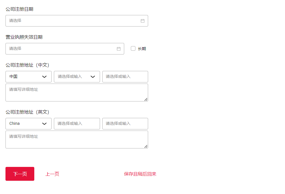
Task: Click the resize grip on Chinese address textarea
Action: coord(146,100)
